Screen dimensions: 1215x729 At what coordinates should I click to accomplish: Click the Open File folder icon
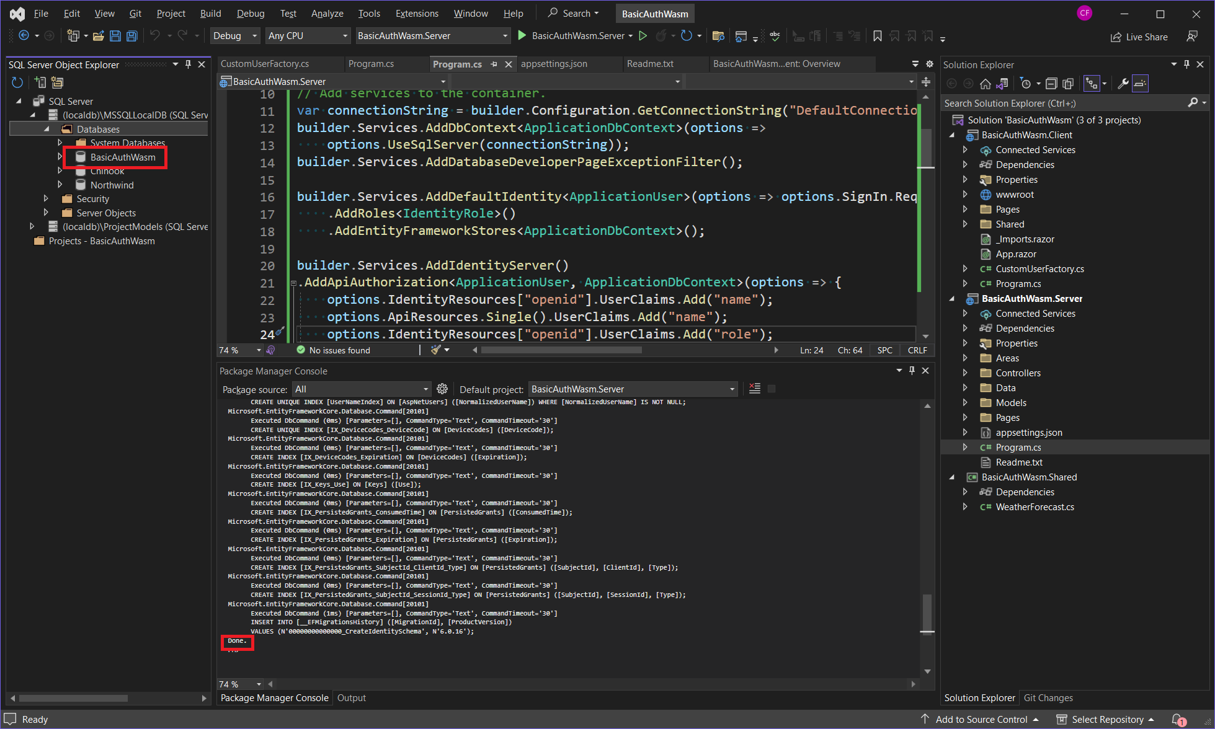point(98,36)
